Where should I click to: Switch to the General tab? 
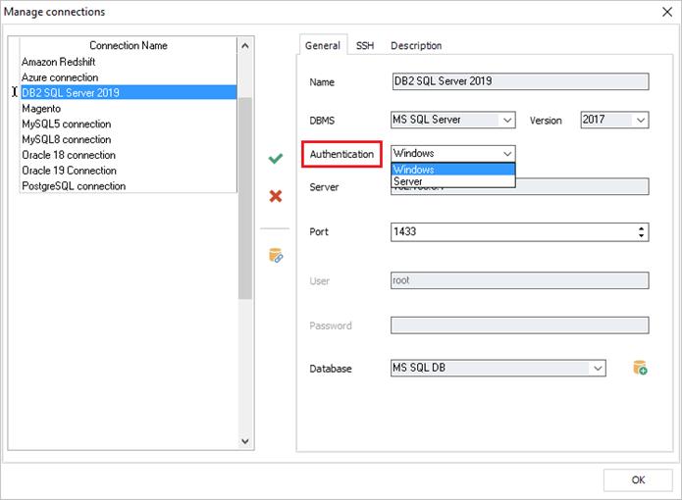[322, 45]
